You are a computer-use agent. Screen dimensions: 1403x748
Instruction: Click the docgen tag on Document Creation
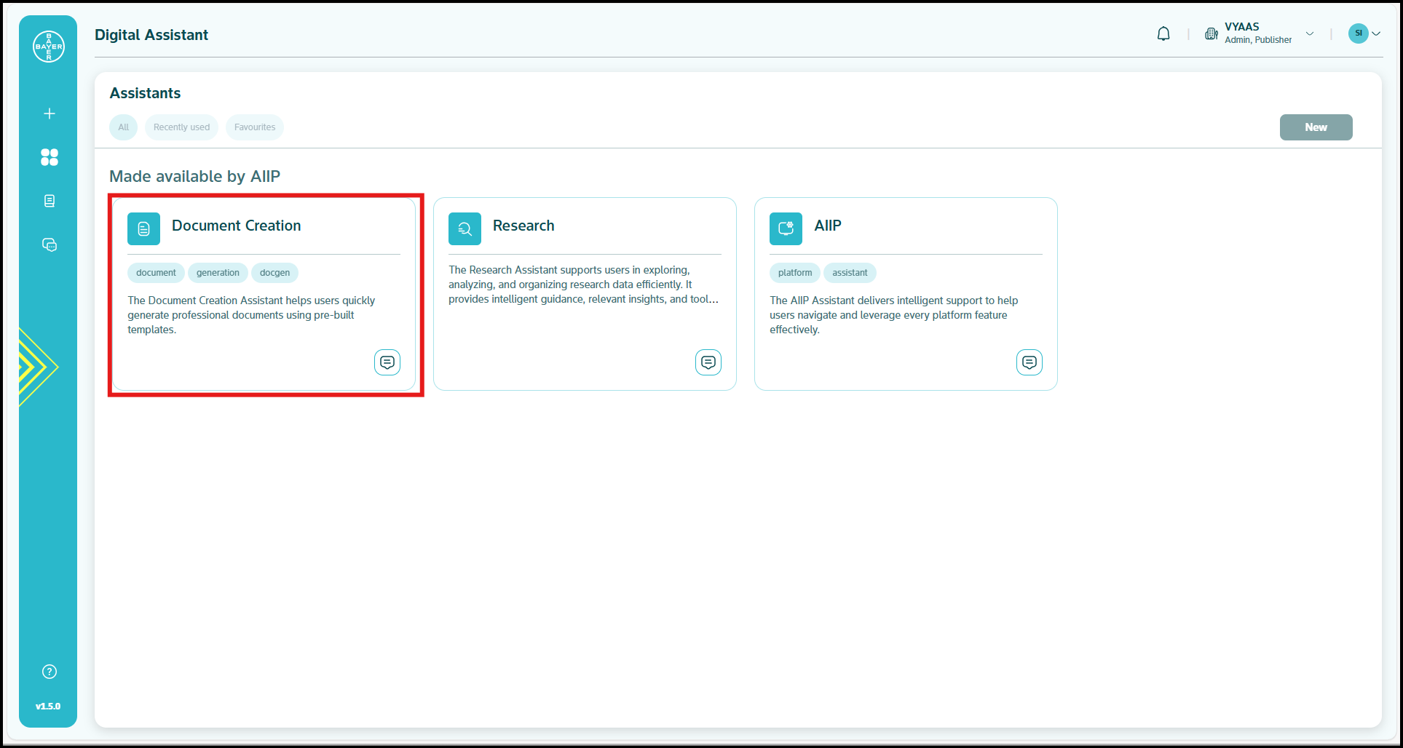tap(274, 273)
